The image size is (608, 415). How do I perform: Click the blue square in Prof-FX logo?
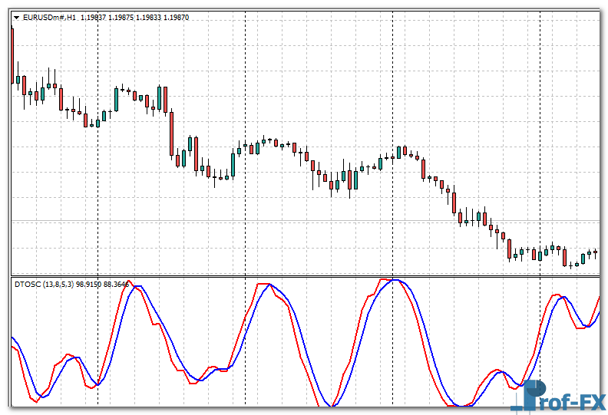click(x=530, y=397)
